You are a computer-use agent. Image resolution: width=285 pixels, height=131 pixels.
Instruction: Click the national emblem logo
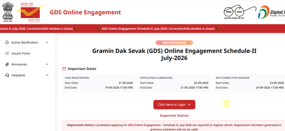8,12
